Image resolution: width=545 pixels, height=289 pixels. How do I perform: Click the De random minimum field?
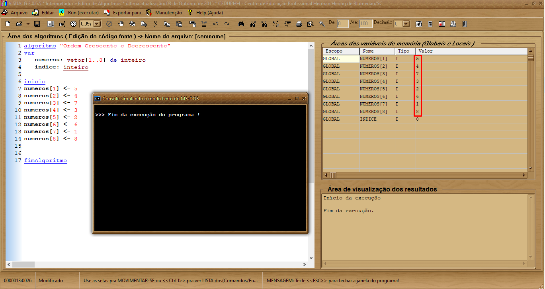[x=343, y=24]
